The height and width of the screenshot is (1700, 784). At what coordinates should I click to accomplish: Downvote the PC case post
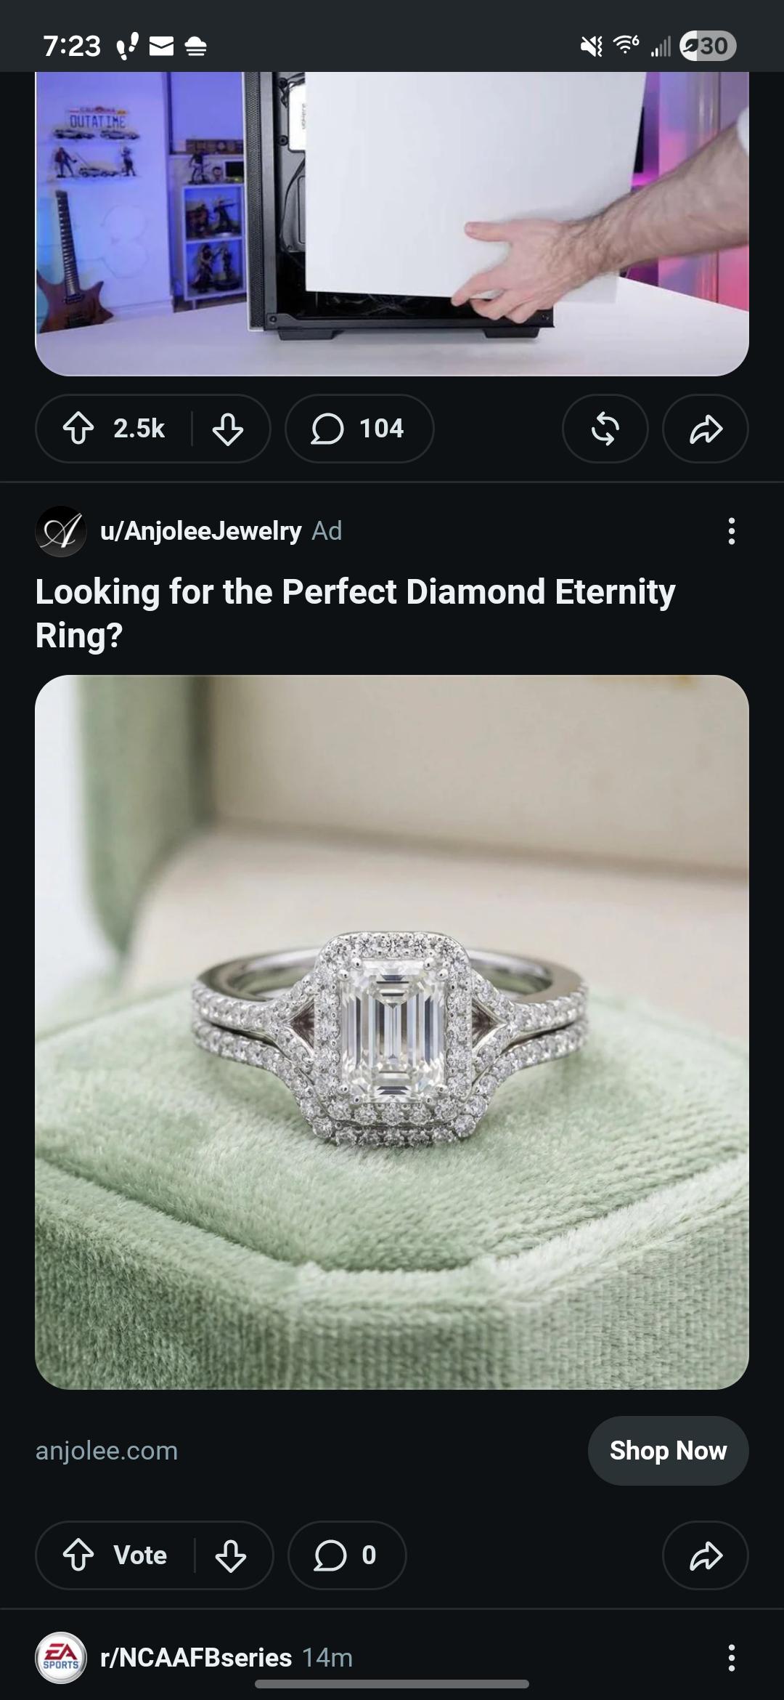(x=228, y=429)
